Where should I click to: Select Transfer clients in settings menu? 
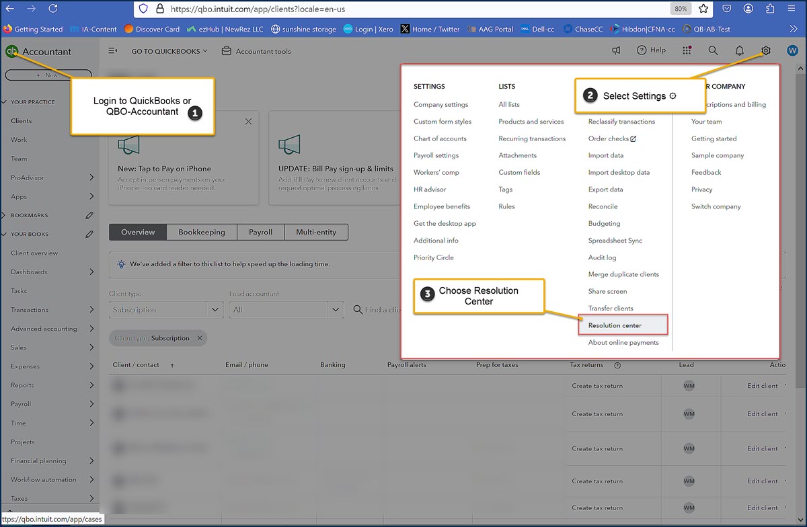click(611, 309)
